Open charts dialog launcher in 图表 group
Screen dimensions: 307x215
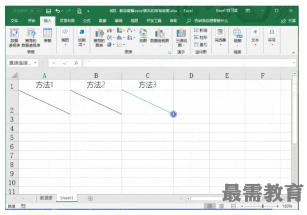tap(169, 53)
